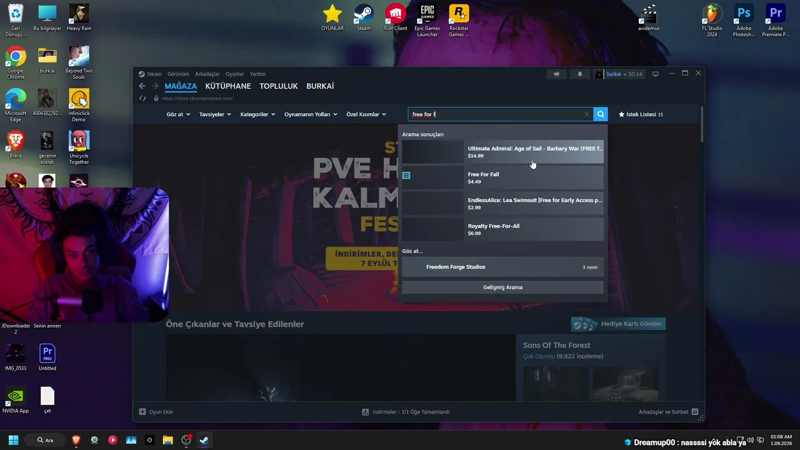Go back in Steam navigation
This screenshot has height=450, width=800.
coord(142,86)
